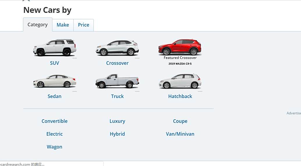Browse Luxury cars link
This screenshot has height=166, width=301.
(x=117, y=121)
